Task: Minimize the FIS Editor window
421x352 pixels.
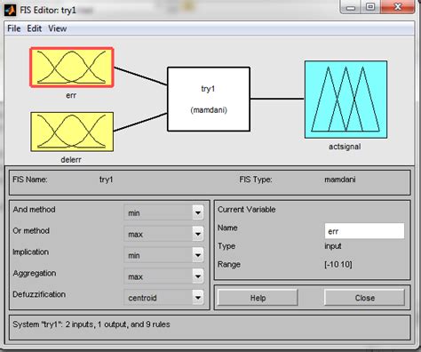Action: (x=351, y=7)
